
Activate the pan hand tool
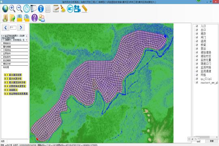point(26,9)
